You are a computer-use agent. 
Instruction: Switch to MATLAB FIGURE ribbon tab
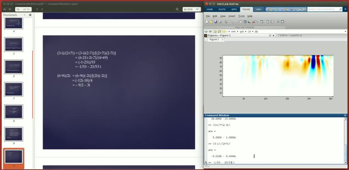(x=246, y=9)
